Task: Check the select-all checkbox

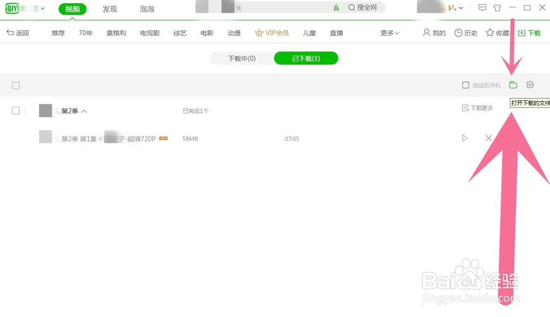Action: tap(16, 85)
